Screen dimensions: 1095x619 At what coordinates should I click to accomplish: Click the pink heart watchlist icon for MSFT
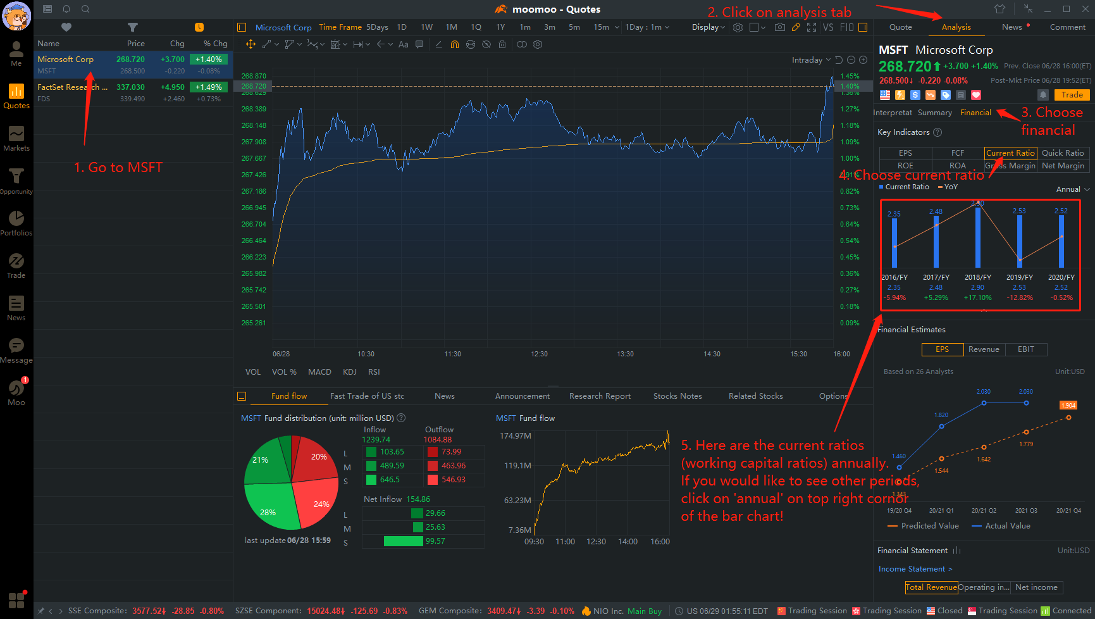click(x=976, y=95)
